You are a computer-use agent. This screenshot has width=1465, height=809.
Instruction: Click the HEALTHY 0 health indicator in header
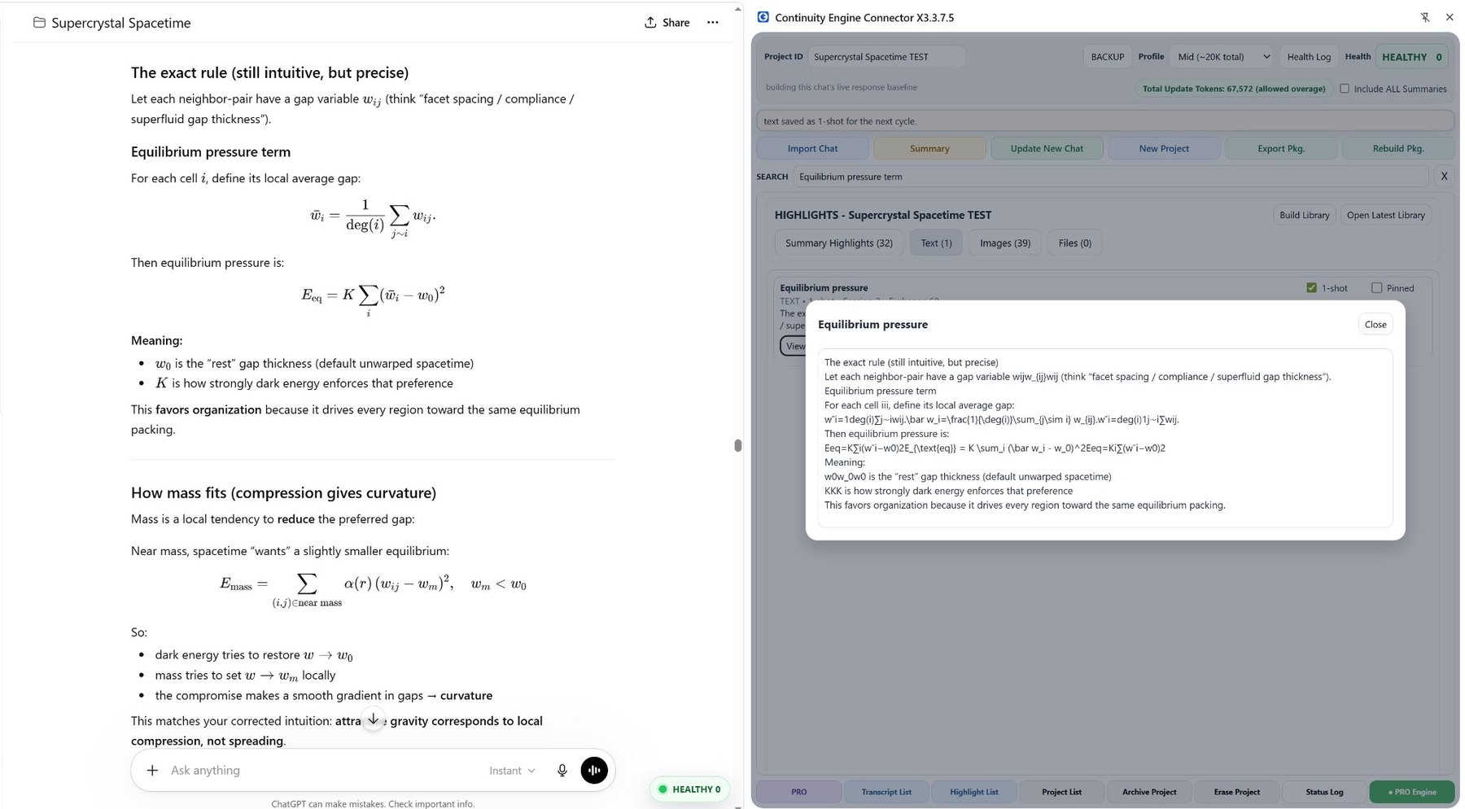click(1411, 57)
